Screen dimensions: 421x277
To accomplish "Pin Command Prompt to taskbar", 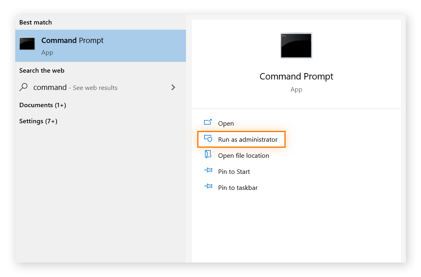I will point(237,187).
